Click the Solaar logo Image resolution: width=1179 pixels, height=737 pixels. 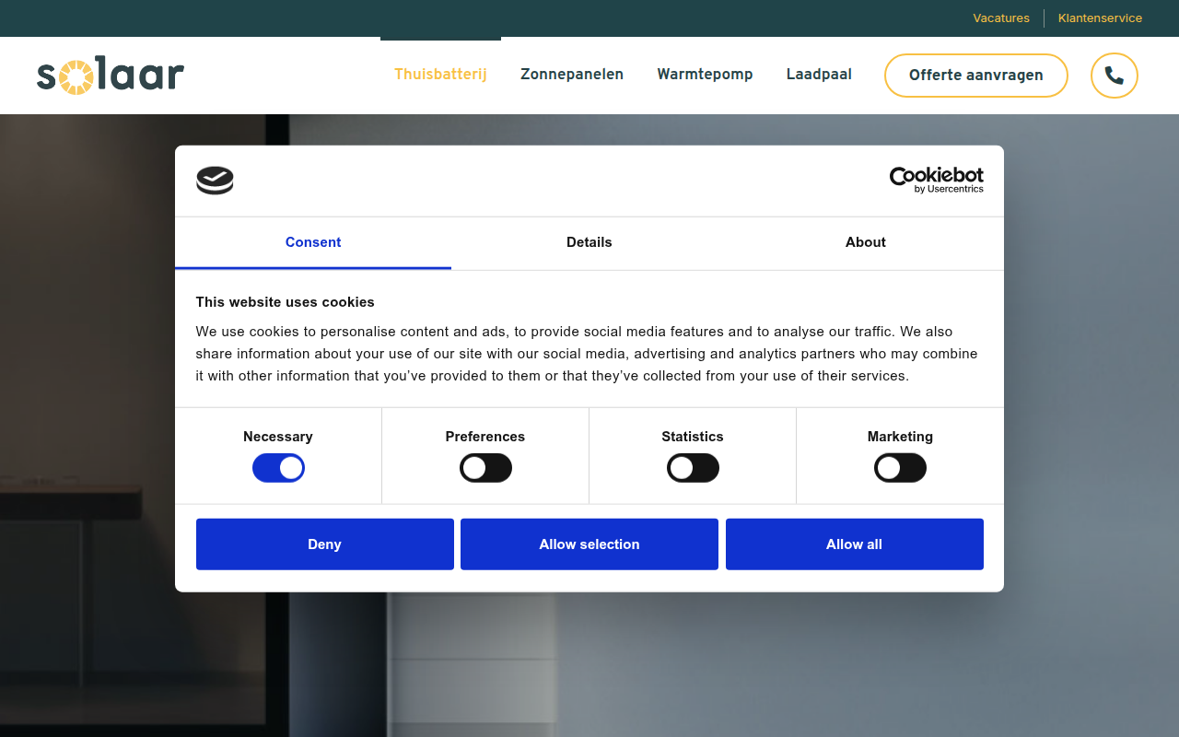[x=111, y=76]
